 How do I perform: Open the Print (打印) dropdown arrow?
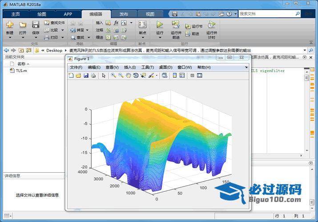pyautogui.click(x=62, y=37)
